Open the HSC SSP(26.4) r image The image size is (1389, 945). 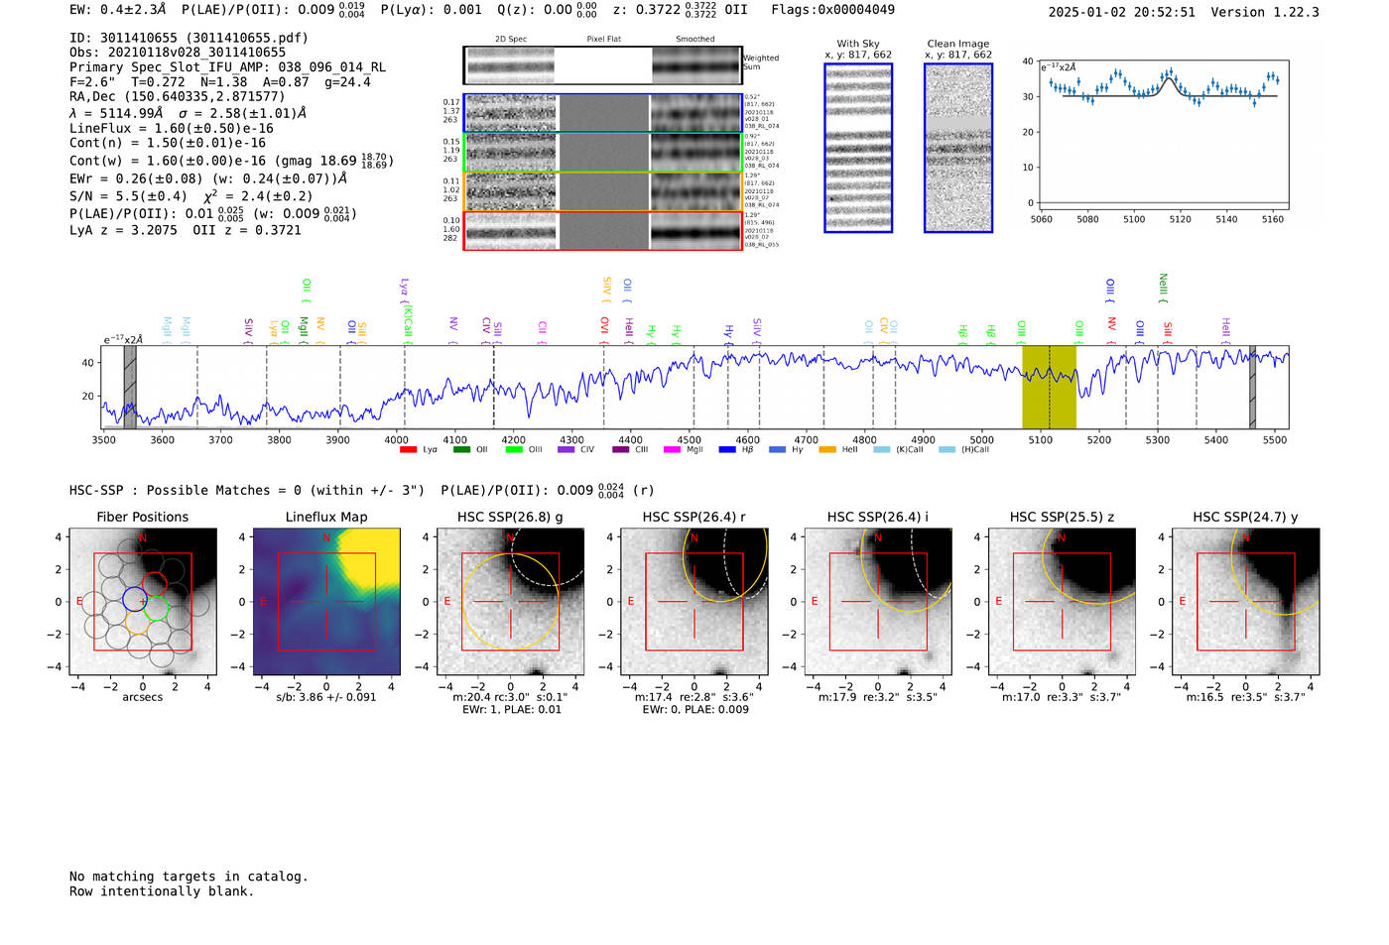pyautogui.click(x=694, y=602)
